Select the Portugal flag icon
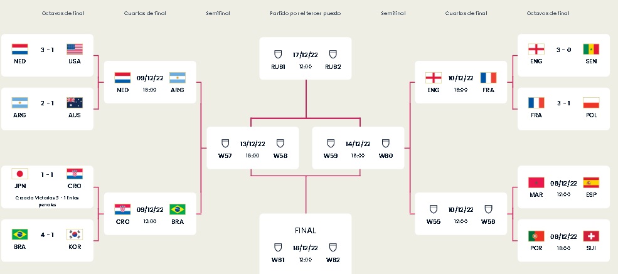This screenshot has width=618, height=274. (x=536, y=236)
